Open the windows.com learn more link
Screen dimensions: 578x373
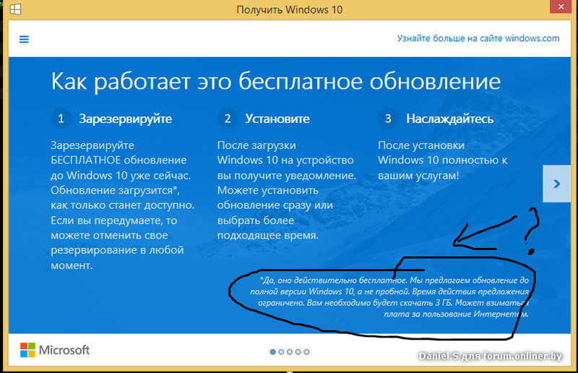click(478, 38)
